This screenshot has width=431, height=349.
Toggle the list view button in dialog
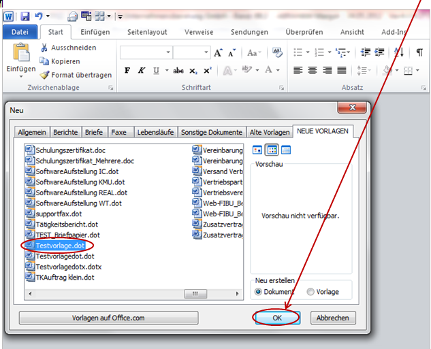[x=271, y=150]
